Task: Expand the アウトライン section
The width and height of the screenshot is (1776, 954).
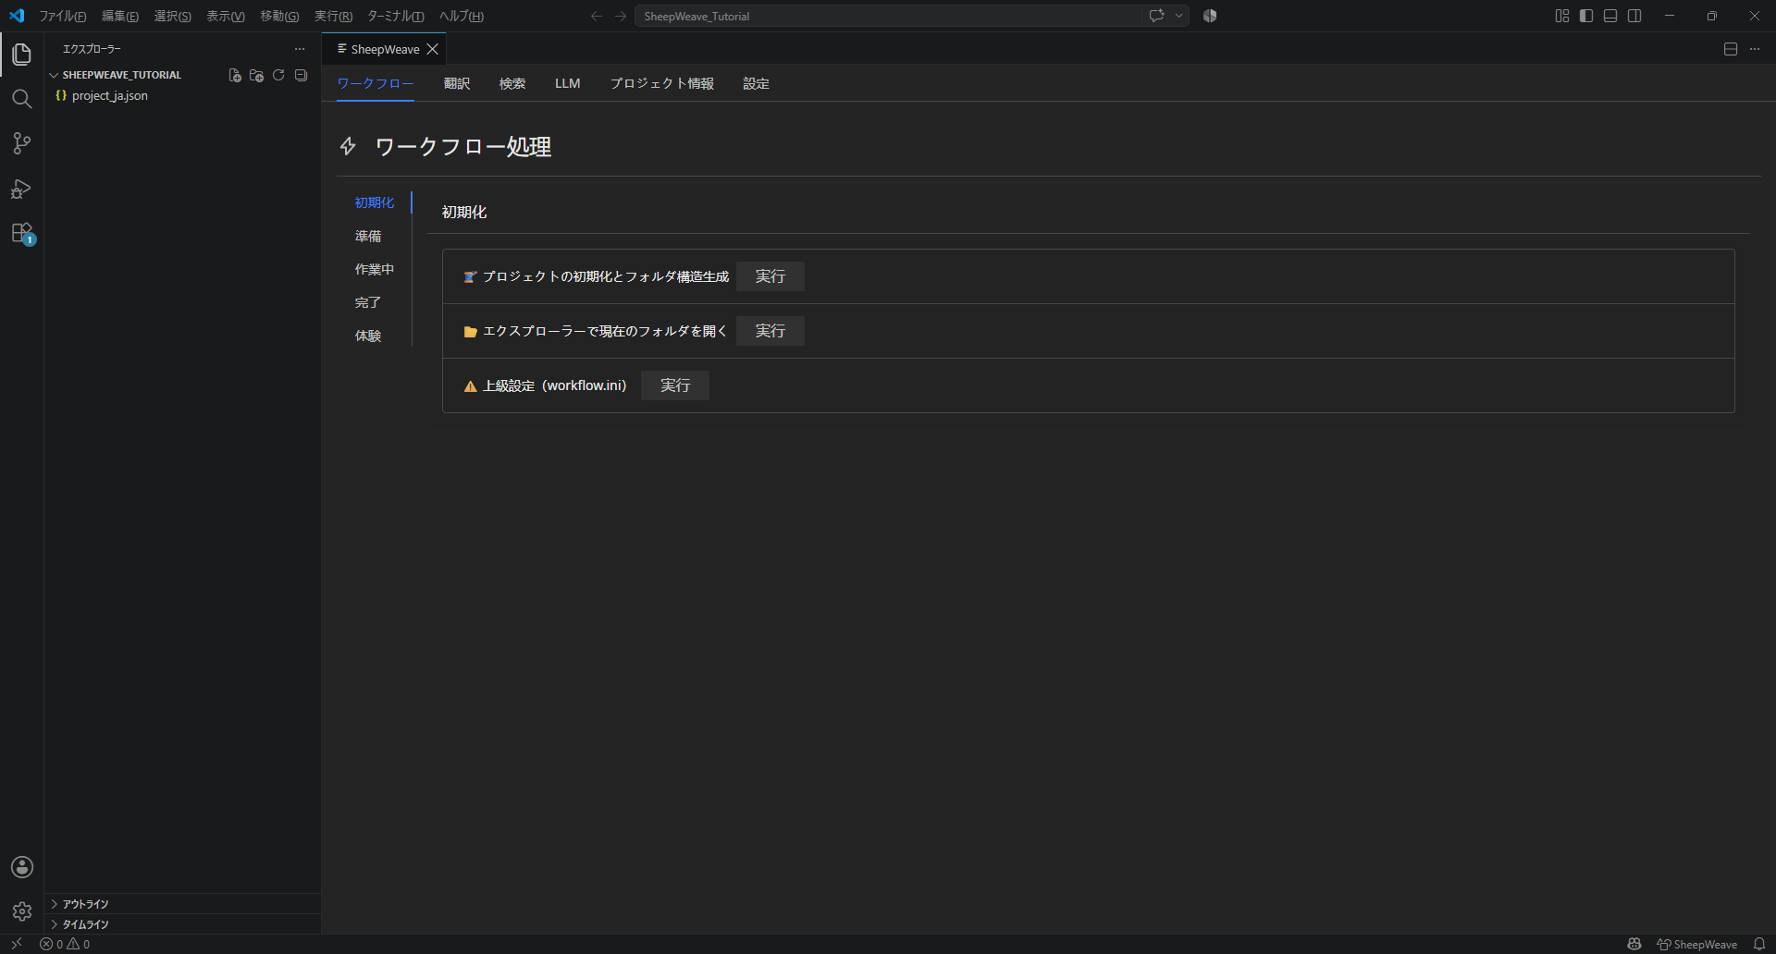Action: 183,904
